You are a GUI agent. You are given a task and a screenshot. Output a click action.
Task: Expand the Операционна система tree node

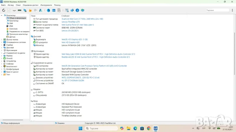pyautogui.click(x=1, y=42)
